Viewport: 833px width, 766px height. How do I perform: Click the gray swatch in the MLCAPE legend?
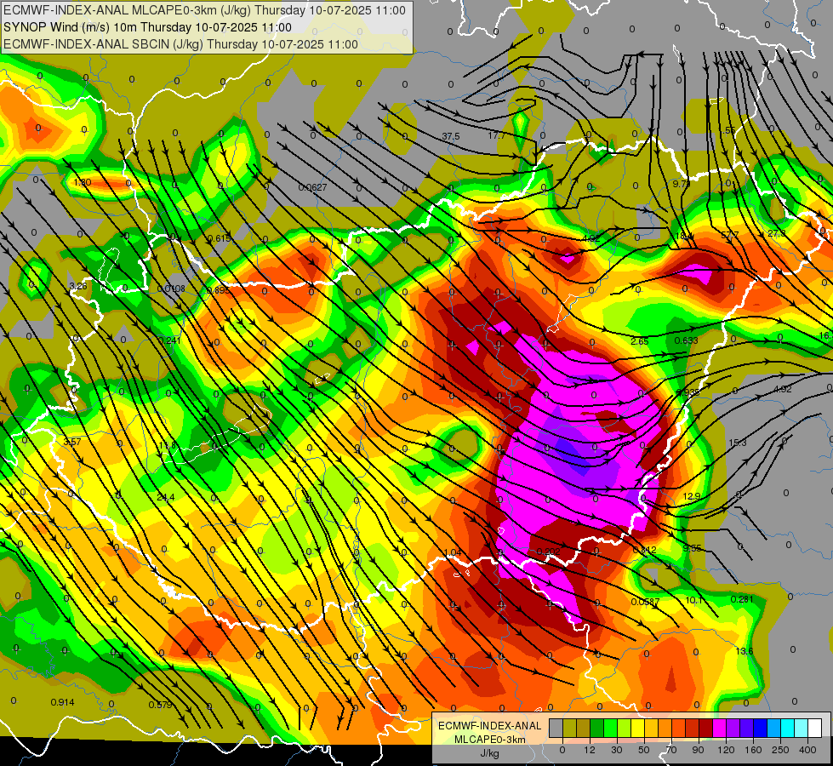tap(556, 728)
